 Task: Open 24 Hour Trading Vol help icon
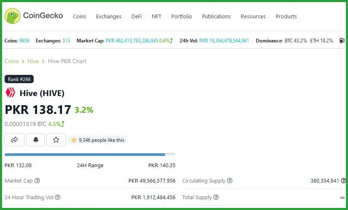(x=57, y=197)
